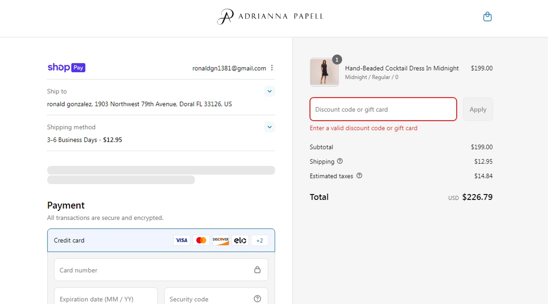The height and width of the screenshot is (304, 548).
Task: Select the Credit card payment option
Action: tap(161, 240)
